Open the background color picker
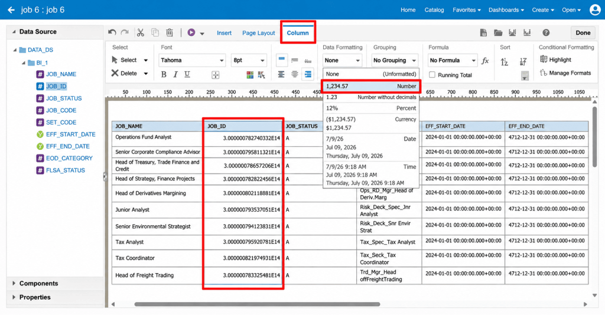The width and height of the screenshot is (605, 315). (250, 75)
